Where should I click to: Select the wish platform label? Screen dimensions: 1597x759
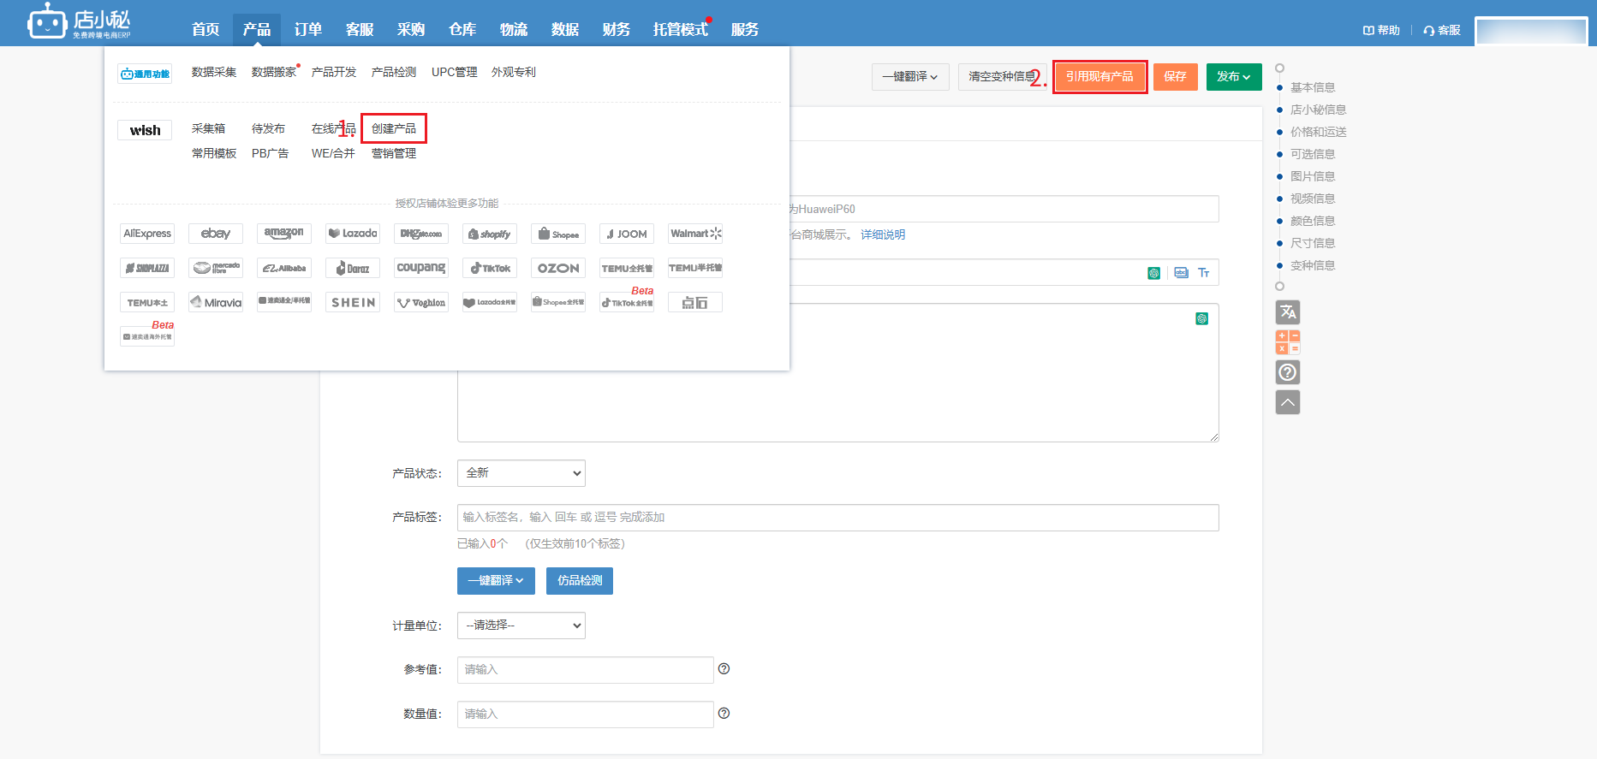click(x=145, y=130)
